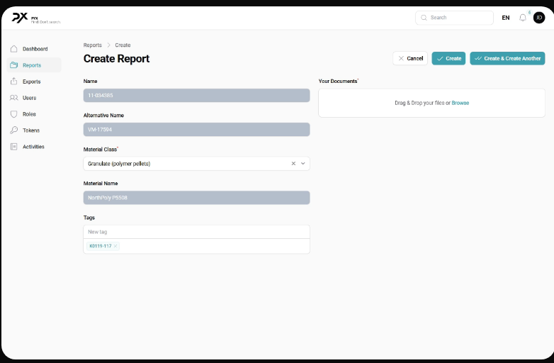554x363 pixels.
Task: Select the Reports folder icon
Action: coord(13,65)
